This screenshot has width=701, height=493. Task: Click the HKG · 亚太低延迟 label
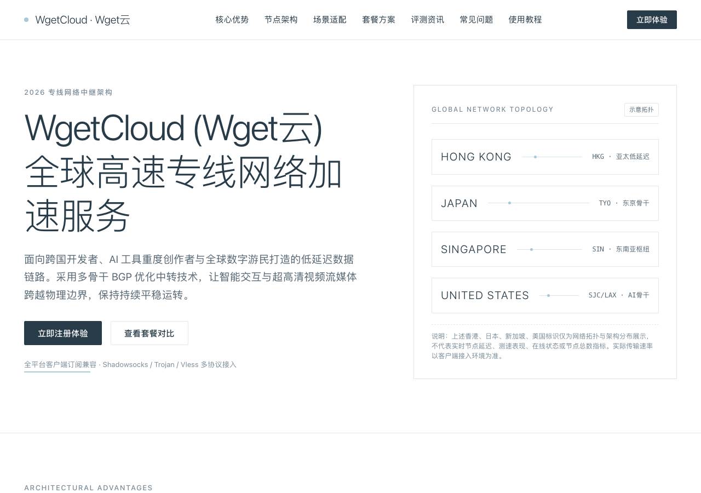(x=620, y=157)
